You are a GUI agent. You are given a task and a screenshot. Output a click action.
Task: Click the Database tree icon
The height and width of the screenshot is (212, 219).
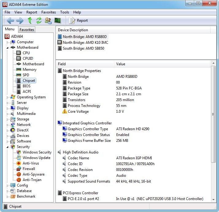pyautogui.click(x=13, y=191)
